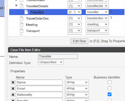Remove the Name property with X icon
The height and width of the screenshot is (101, 125).
[13, 82]
